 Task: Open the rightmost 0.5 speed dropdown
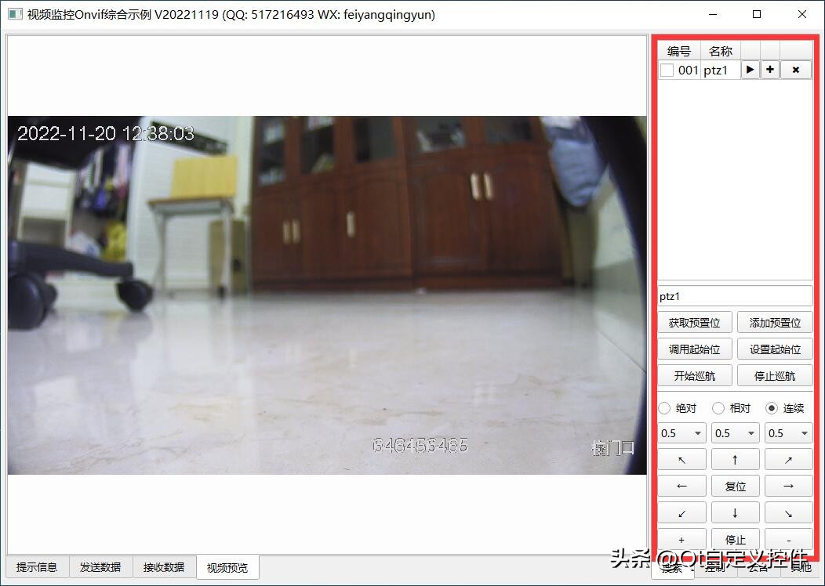tap(788, 432)
